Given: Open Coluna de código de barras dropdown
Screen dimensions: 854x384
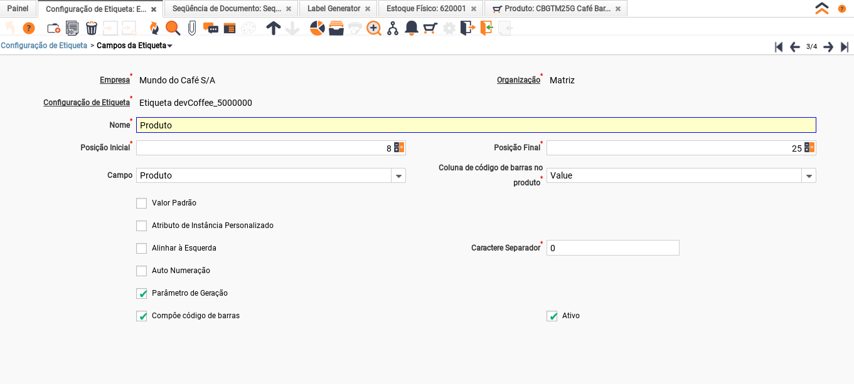Looking at the screenshot, I should (809, 176).
